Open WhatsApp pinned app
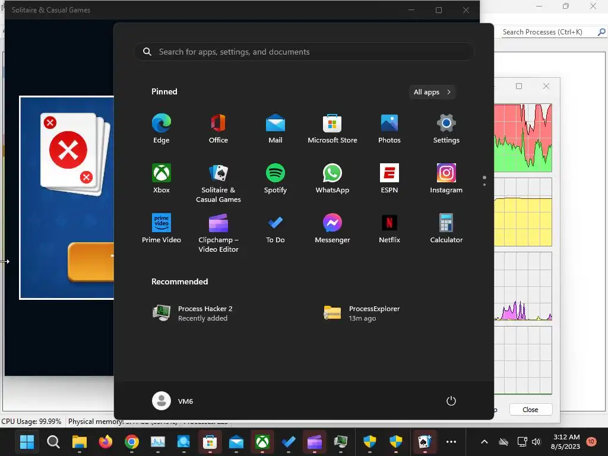608x456 pixels. pos(332,179)
